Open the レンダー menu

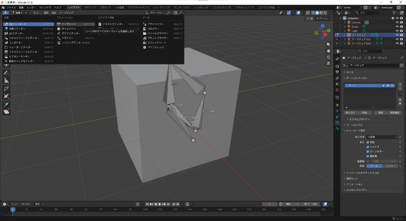(x=31, y=8)
